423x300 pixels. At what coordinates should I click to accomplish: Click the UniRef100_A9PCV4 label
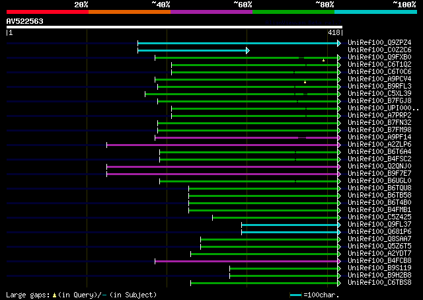tap(379, 79)
